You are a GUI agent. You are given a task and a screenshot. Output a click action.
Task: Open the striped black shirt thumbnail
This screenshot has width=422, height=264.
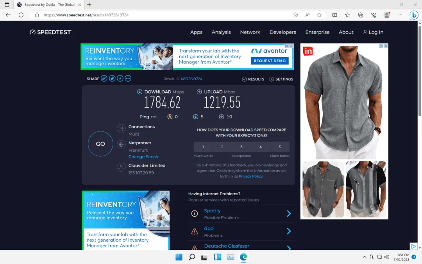point(366,189)
